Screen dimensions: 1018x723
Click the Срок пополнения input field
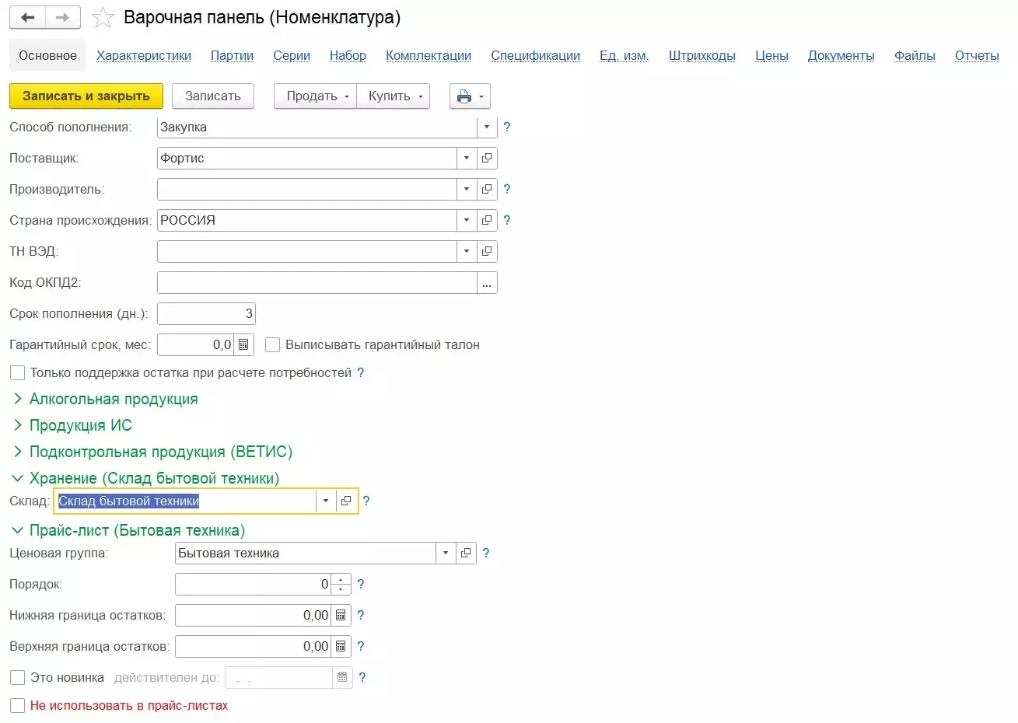point(206,314)
